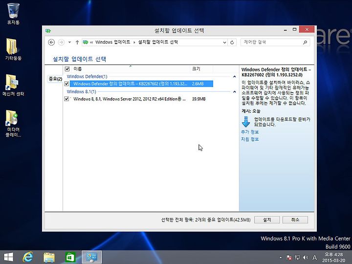
Task: Open File Explorer from taskbar
Action: coord(49,257)
